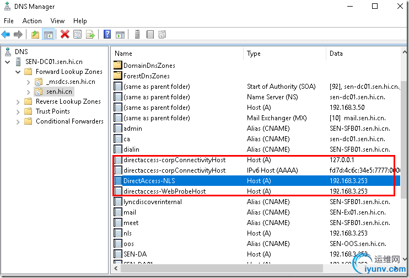Select the oos alias record
Viewport: 409px width, 278px height.
pos(257,243)
